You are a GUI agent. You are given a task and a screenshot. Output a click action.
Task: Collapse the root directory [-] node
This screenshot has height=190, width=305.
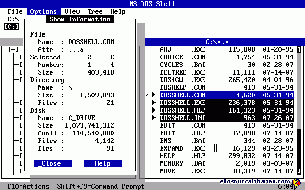(13, 49)
